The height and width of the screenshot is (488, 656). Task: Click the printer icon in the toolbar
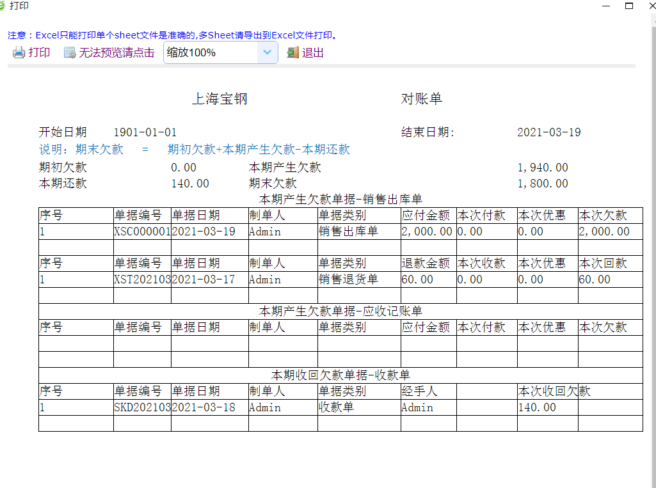pos(19,53)
